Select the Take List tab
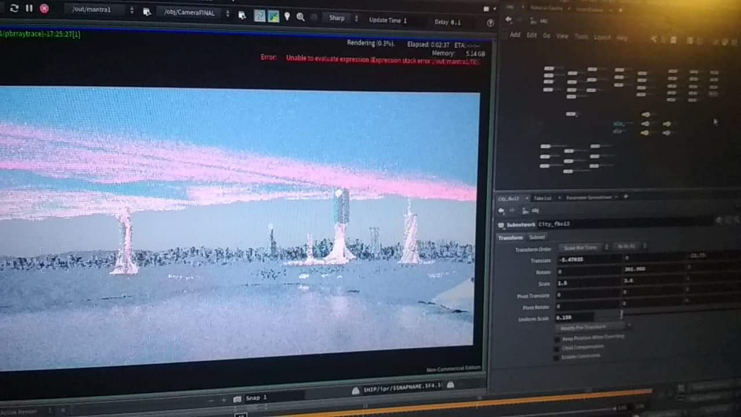The width and height of the screenshot is (741, 417). pos(542,198)
